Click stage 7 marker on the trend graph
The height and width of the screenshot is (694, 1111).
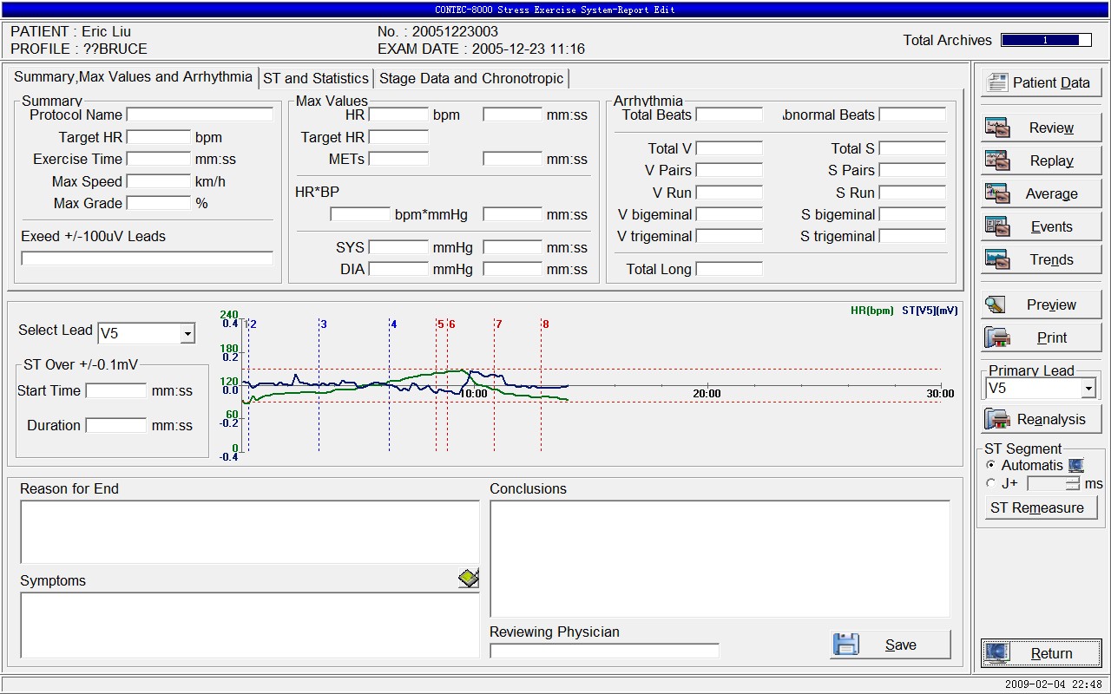(498, 324)
